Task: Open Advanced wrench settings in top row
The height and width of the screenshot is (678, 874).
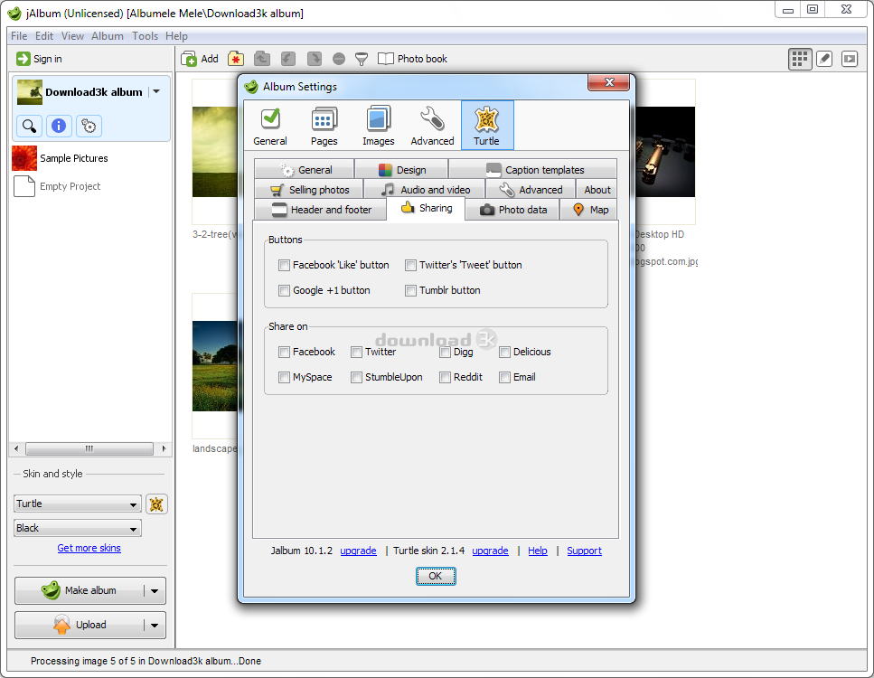Action: point(433,126)
